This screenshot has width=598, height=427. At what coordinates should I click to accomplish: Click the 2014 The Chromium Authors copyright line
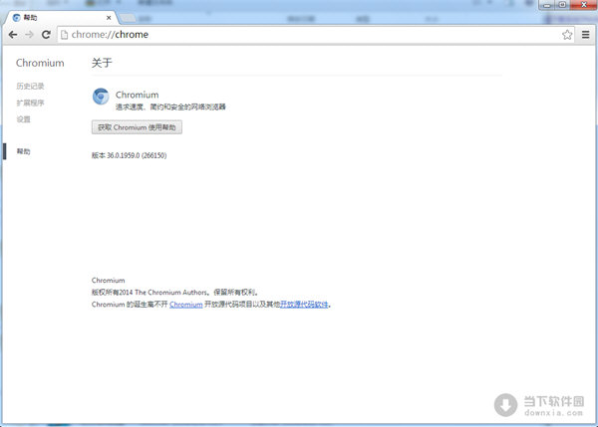click(175, 293)
